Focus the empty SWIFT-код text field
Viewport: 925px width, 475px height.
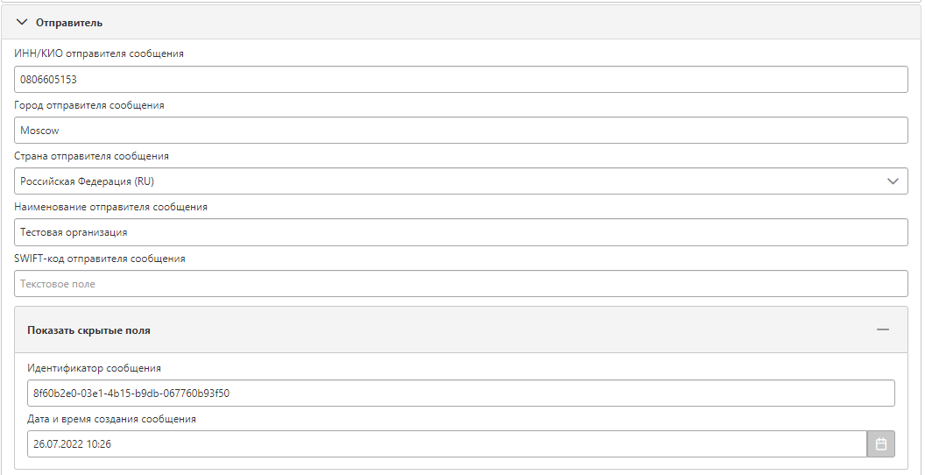[461, 284]
